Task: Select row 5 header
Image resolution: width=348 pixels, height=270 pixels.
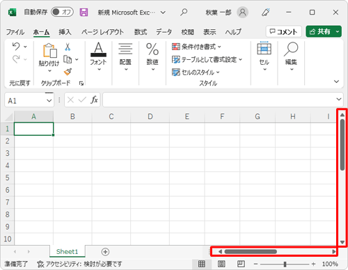Action: click(x=8, y=177)
